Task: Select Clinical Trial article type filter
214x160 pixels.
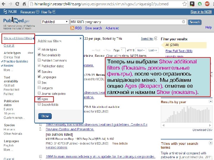Action: pyautogui.click(x=12, y=57)
